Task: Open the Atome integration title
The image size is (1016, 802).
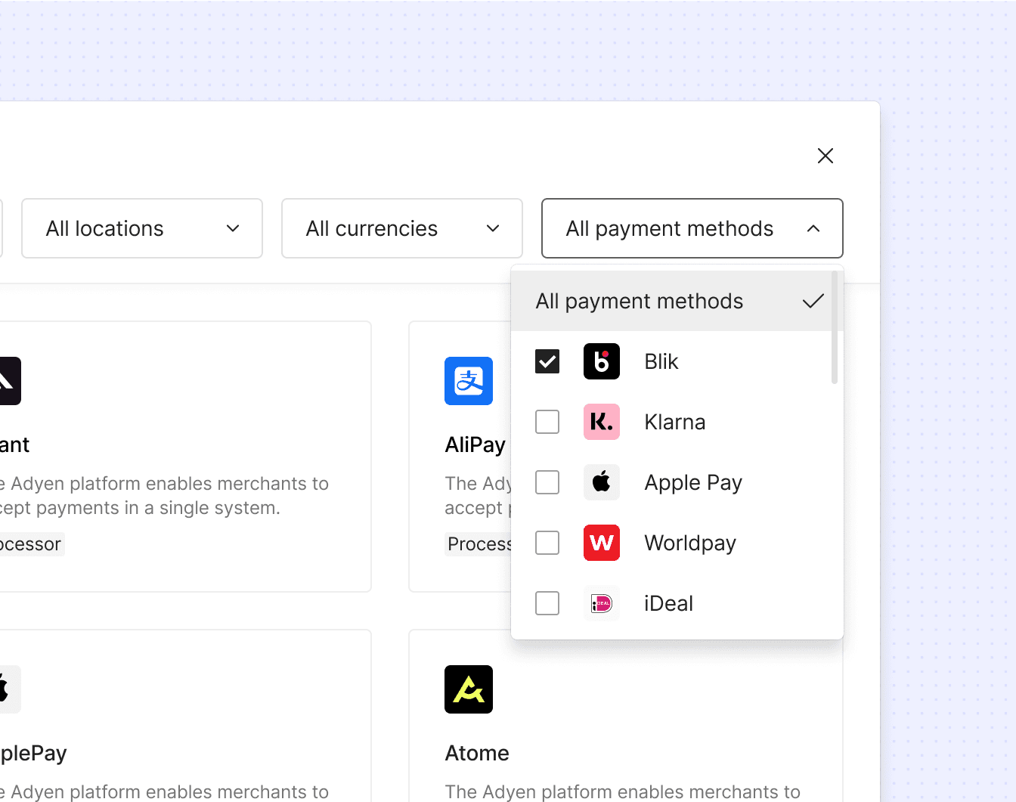Action: [x=477, y=753]
